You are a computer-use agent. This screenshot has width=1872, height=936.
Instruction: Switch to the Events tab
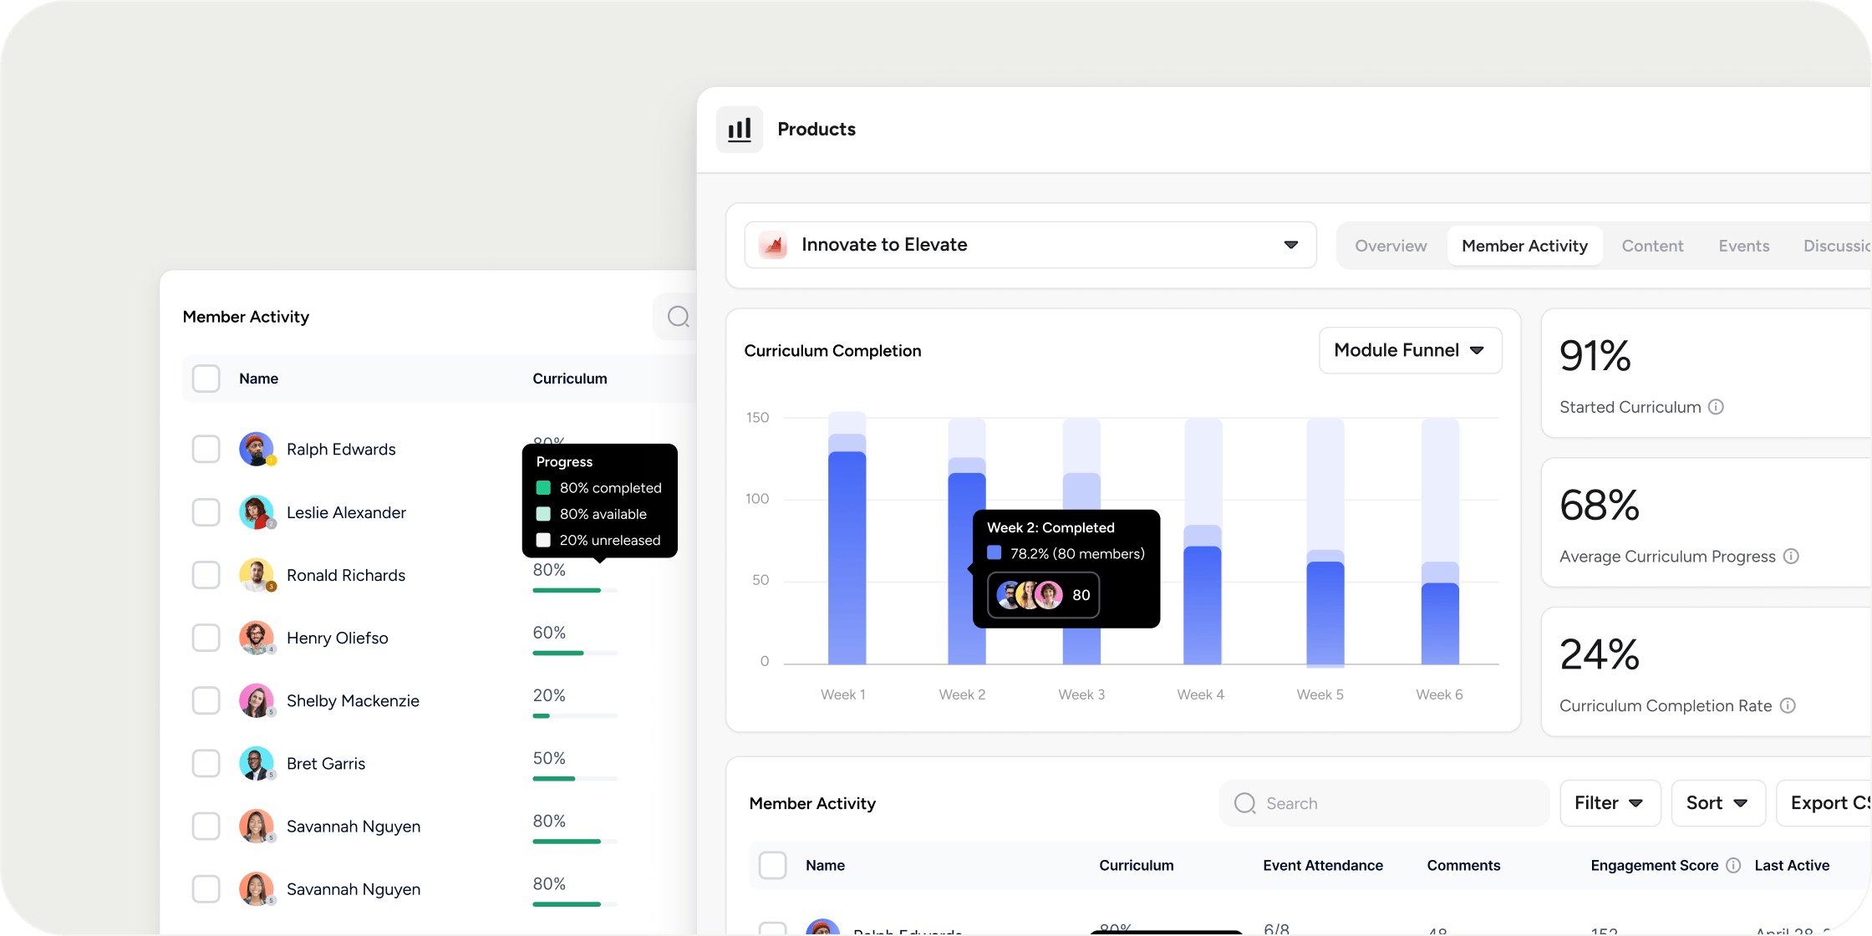1744,246
